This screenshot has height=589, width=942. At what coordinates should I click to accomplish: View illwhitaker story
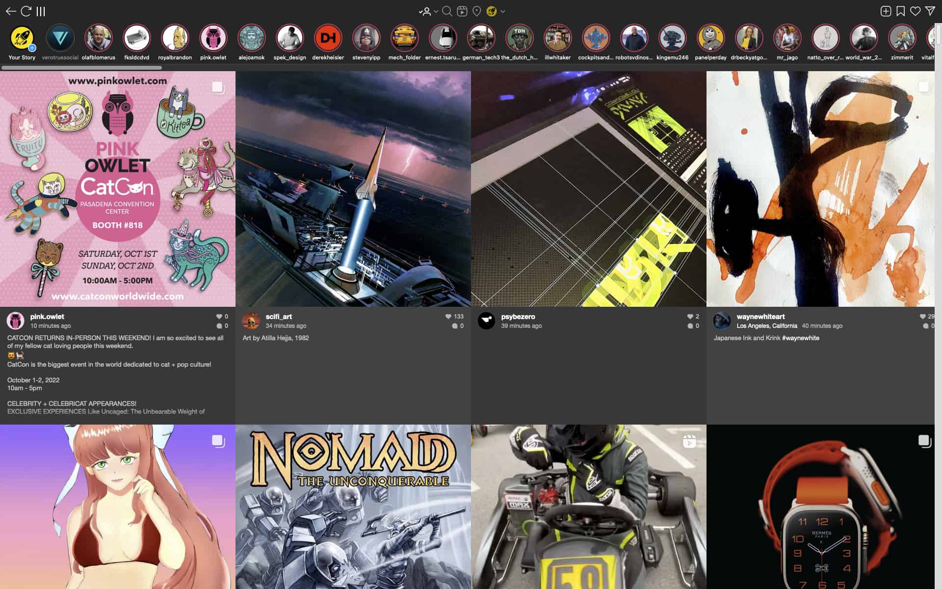pyautogui.click(x=557, y=38)
